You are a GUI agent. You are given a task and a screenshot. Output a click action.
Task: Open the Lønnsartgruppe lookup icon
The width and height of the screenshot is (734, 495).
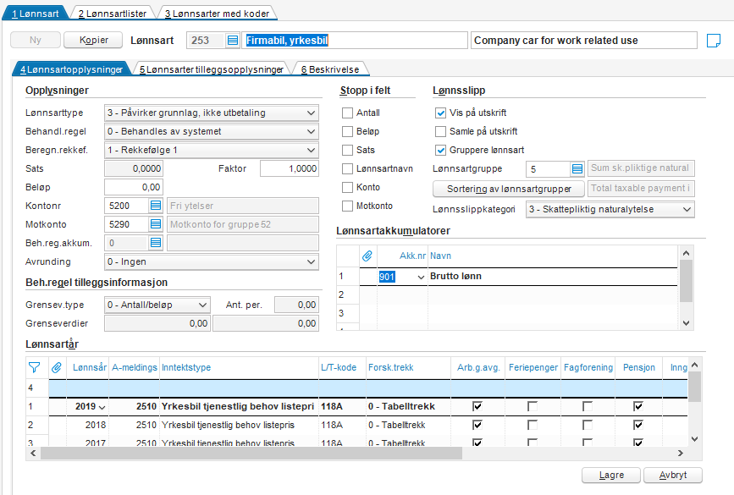(x=577, y=169)
